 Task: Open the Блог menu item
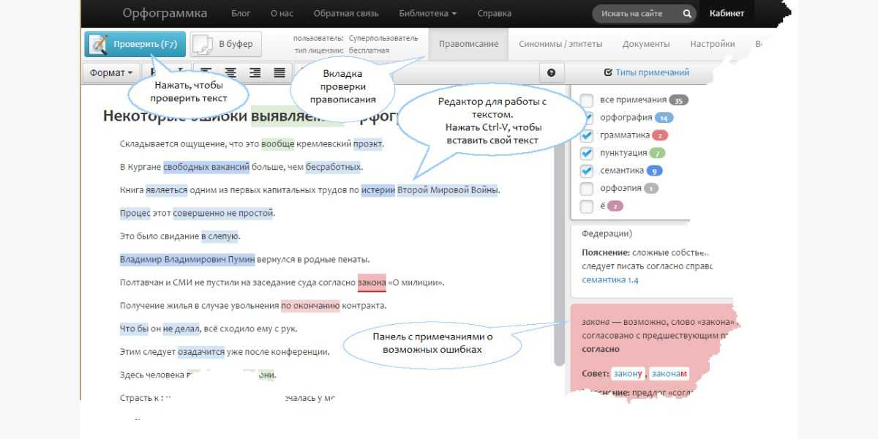[241, 13]
